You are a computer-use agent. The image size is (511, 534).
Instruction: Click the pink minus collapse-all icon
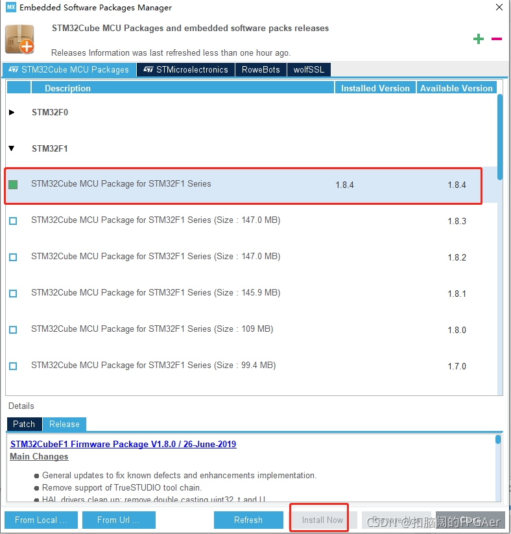click(496, 39)
